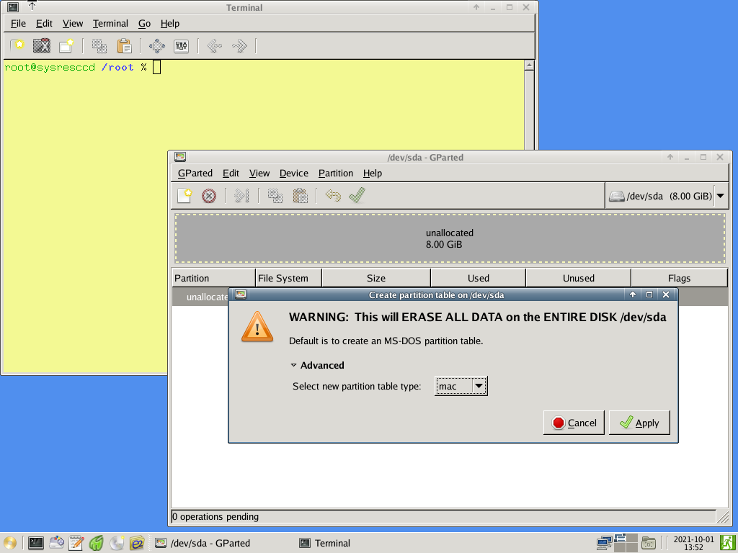Open partition table type combo box showing mac
This screenshot has width=738, height=553.
pos(461,386)
